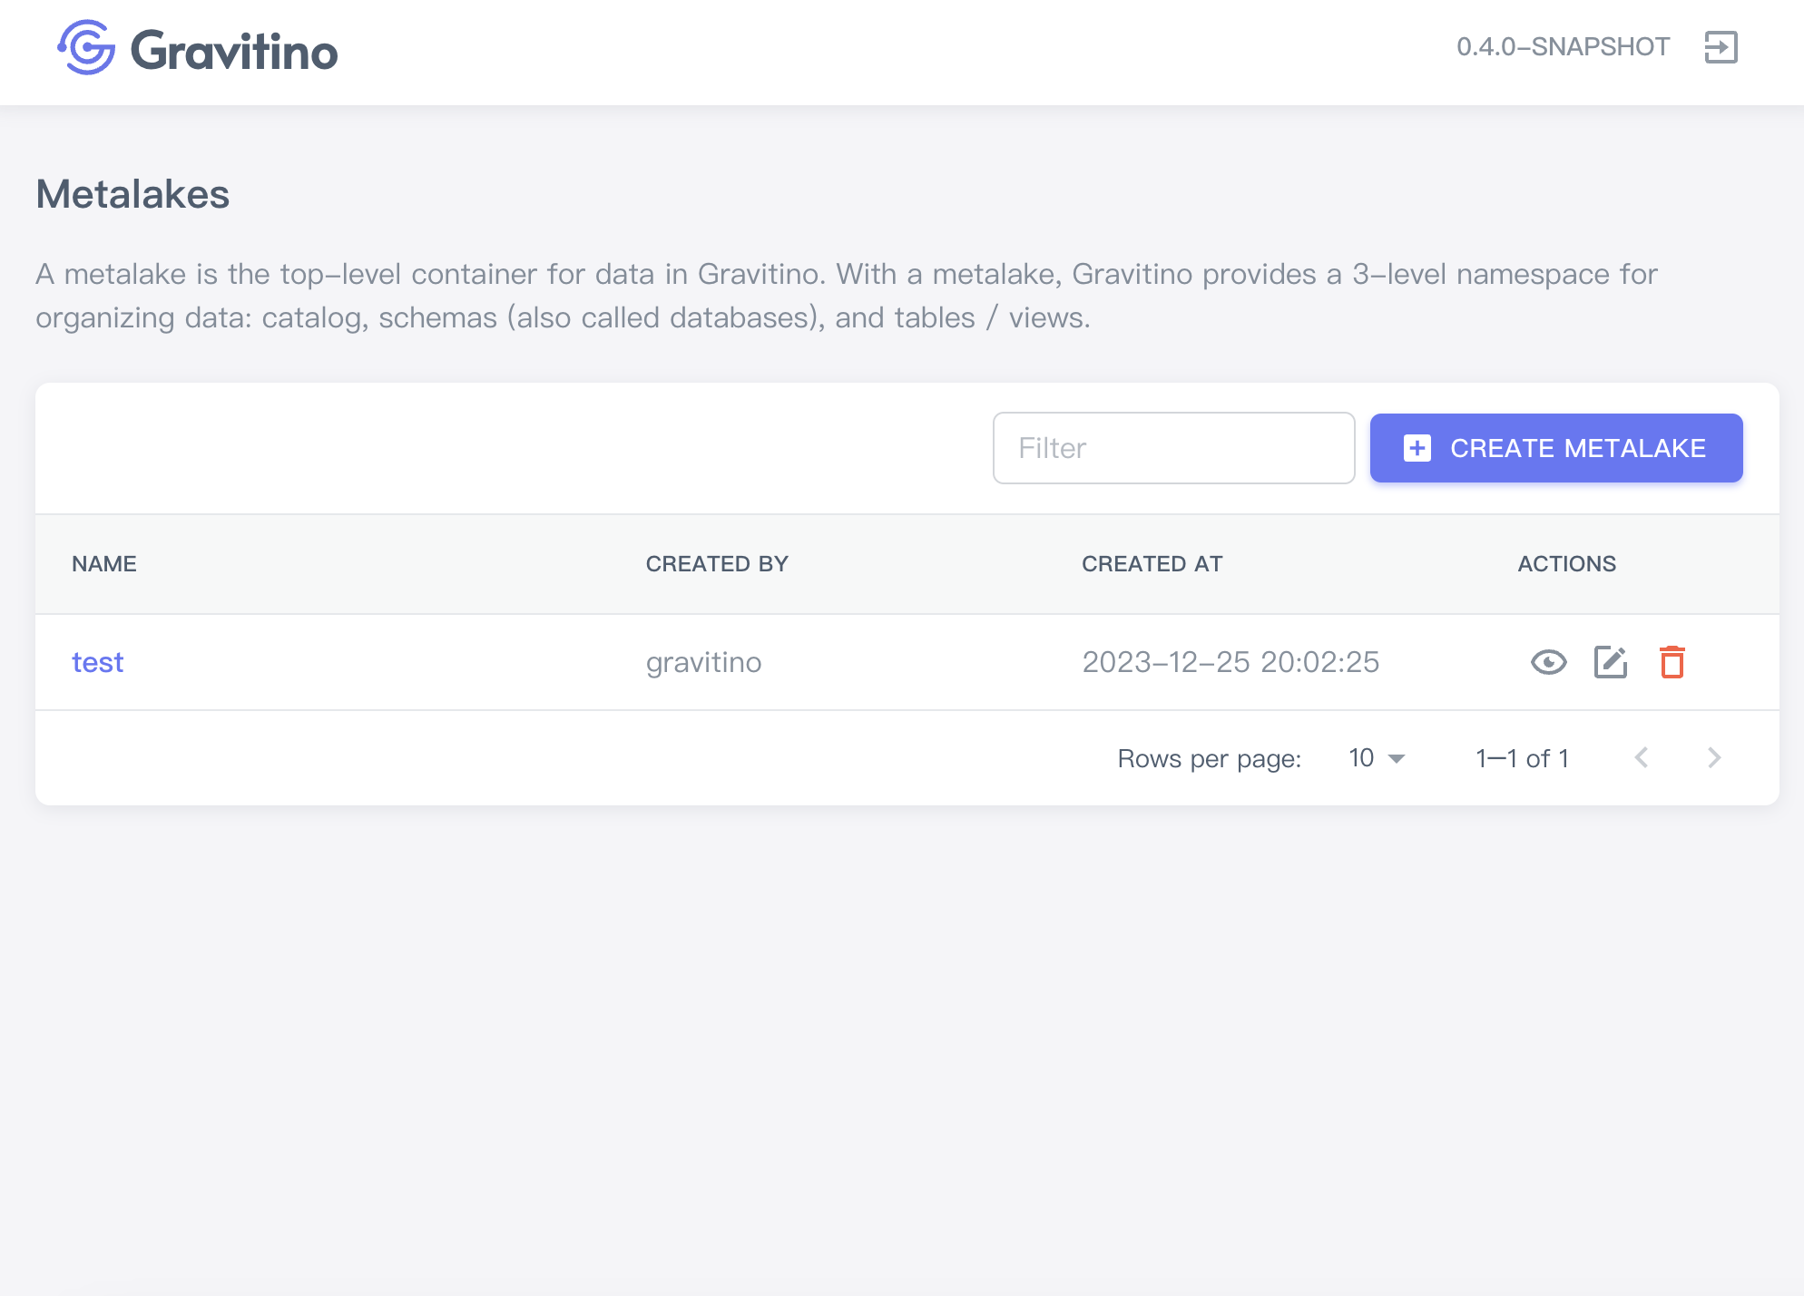Screen dimensions: 1804x1296
Task: Click the plus icon on Create Metalake
Action: (x=1417, y=448)
